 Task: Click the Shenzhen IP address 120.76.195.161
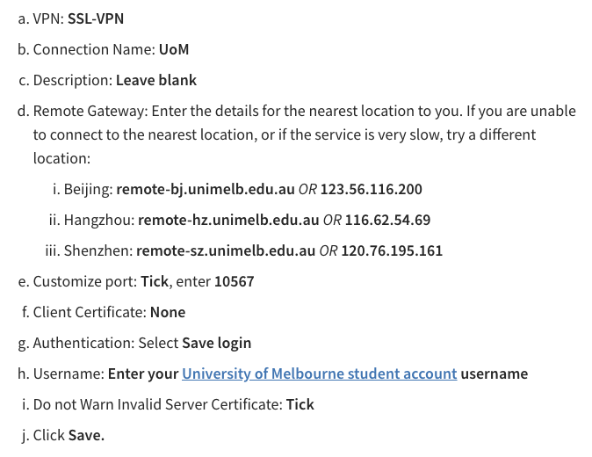(392, 250)
